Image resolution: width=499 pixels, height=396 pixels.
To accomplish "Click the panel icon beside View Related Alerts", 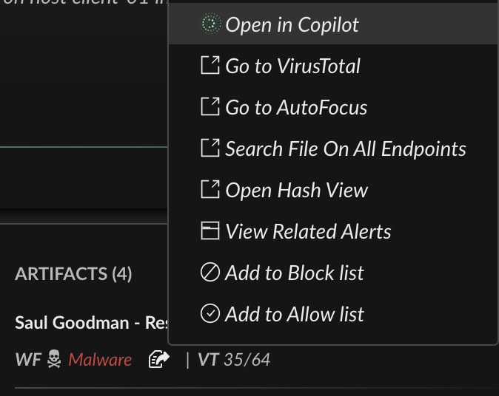I will click(x=210, y=231).
